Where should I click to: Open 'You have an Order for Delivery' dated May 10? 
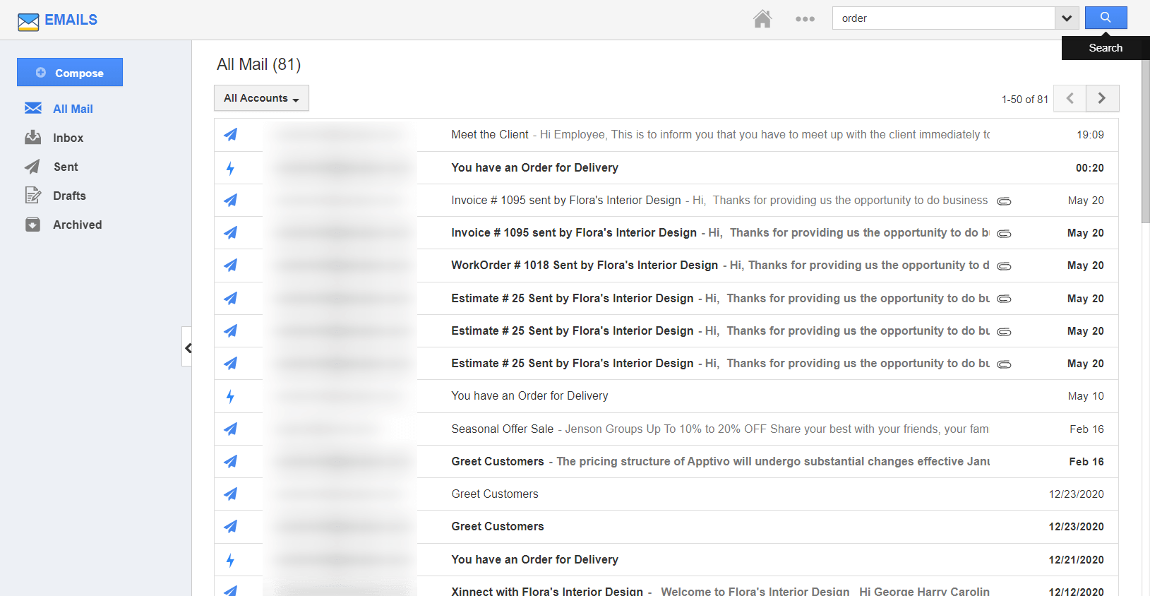click(x=666, y=396)
